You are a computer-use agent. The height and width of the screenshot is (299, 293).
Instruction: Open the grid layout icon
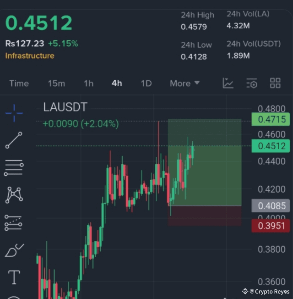275,83
